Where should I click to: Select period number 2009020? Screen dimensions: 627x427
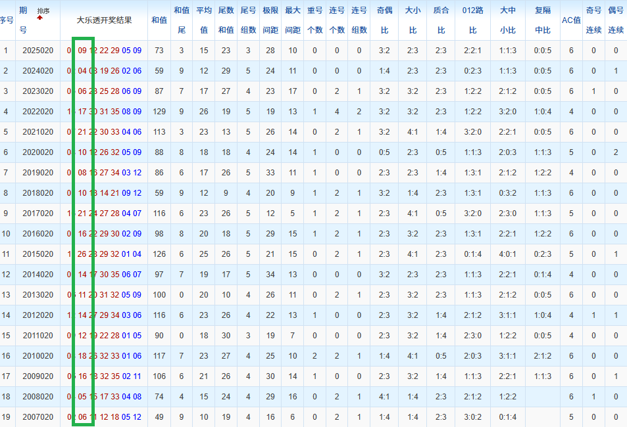tap(38, 376)
